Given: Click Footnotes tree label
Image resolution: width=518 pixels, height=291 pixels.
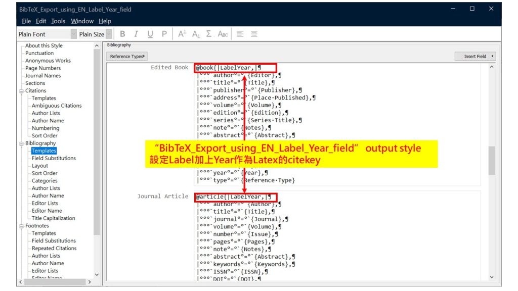Looking at the screenshot, I should pos(37,226).
